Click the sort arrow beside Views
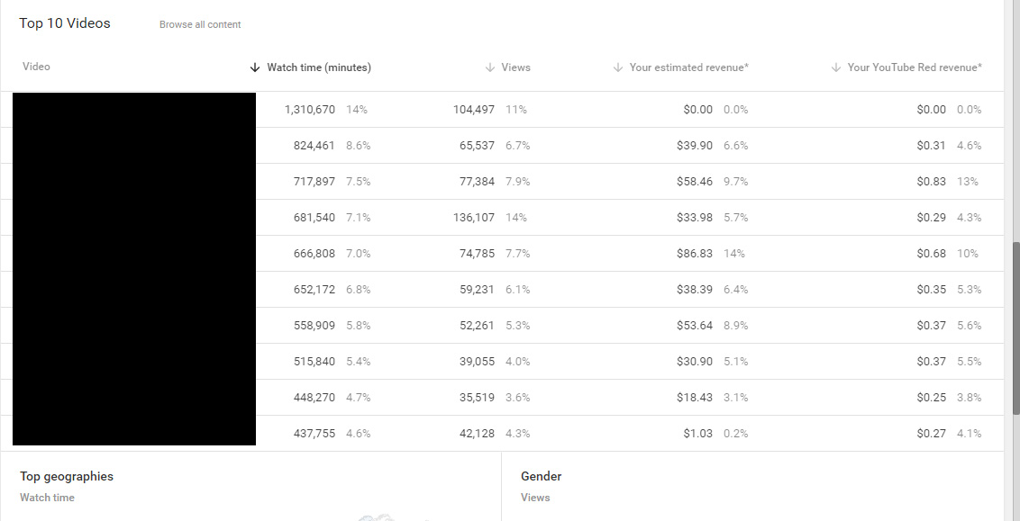The height and width of the screenshot is (521, 1020). click(490, 67)
